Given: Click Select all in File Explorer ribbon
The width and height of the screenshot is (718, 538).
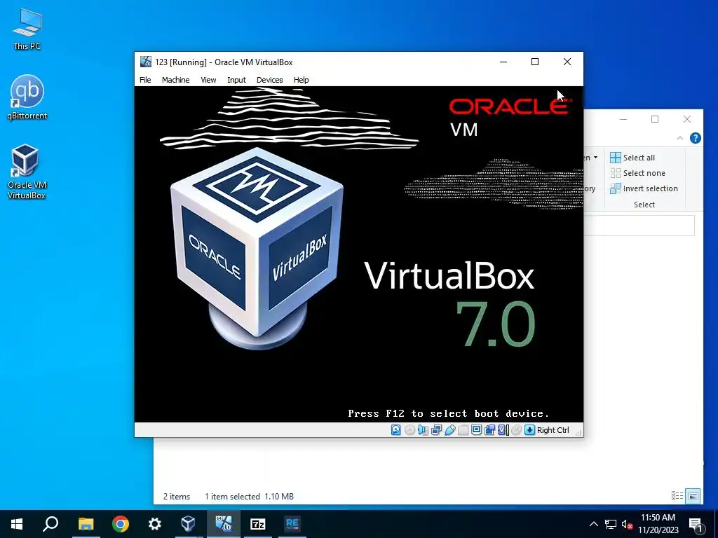Looking at the screenshot, I should tap(632, 158).
